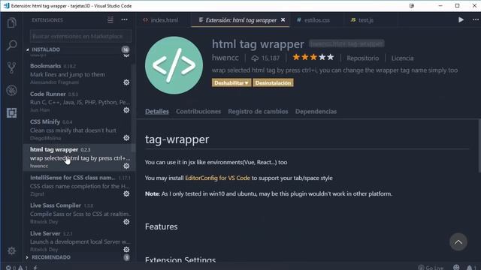
Task: Click the scroll-to-top arrow button
Action: pyautogui.click(x=458, y=241)
